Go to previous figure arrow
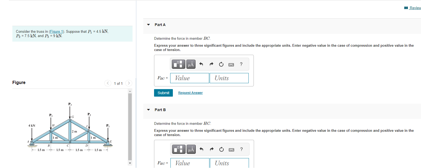 coord(108,83)
